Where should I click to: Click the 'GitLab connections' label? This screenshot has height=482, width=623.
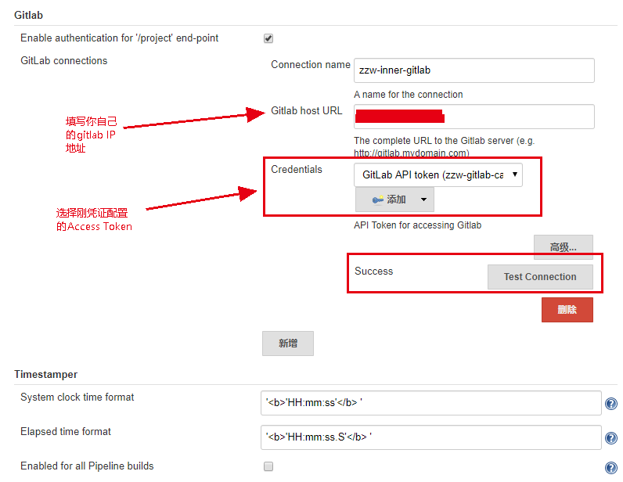[x=64, y=61]
